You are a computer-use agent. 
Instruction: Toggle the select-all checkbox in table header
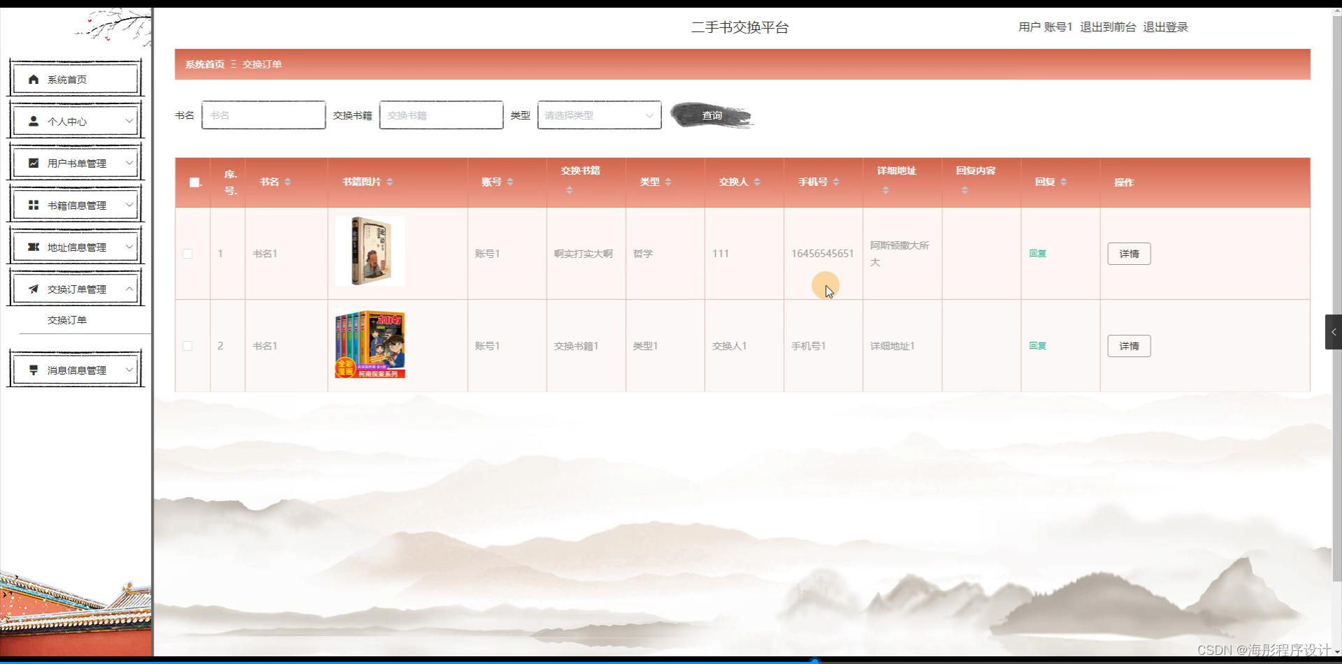[x=193, y=182]
